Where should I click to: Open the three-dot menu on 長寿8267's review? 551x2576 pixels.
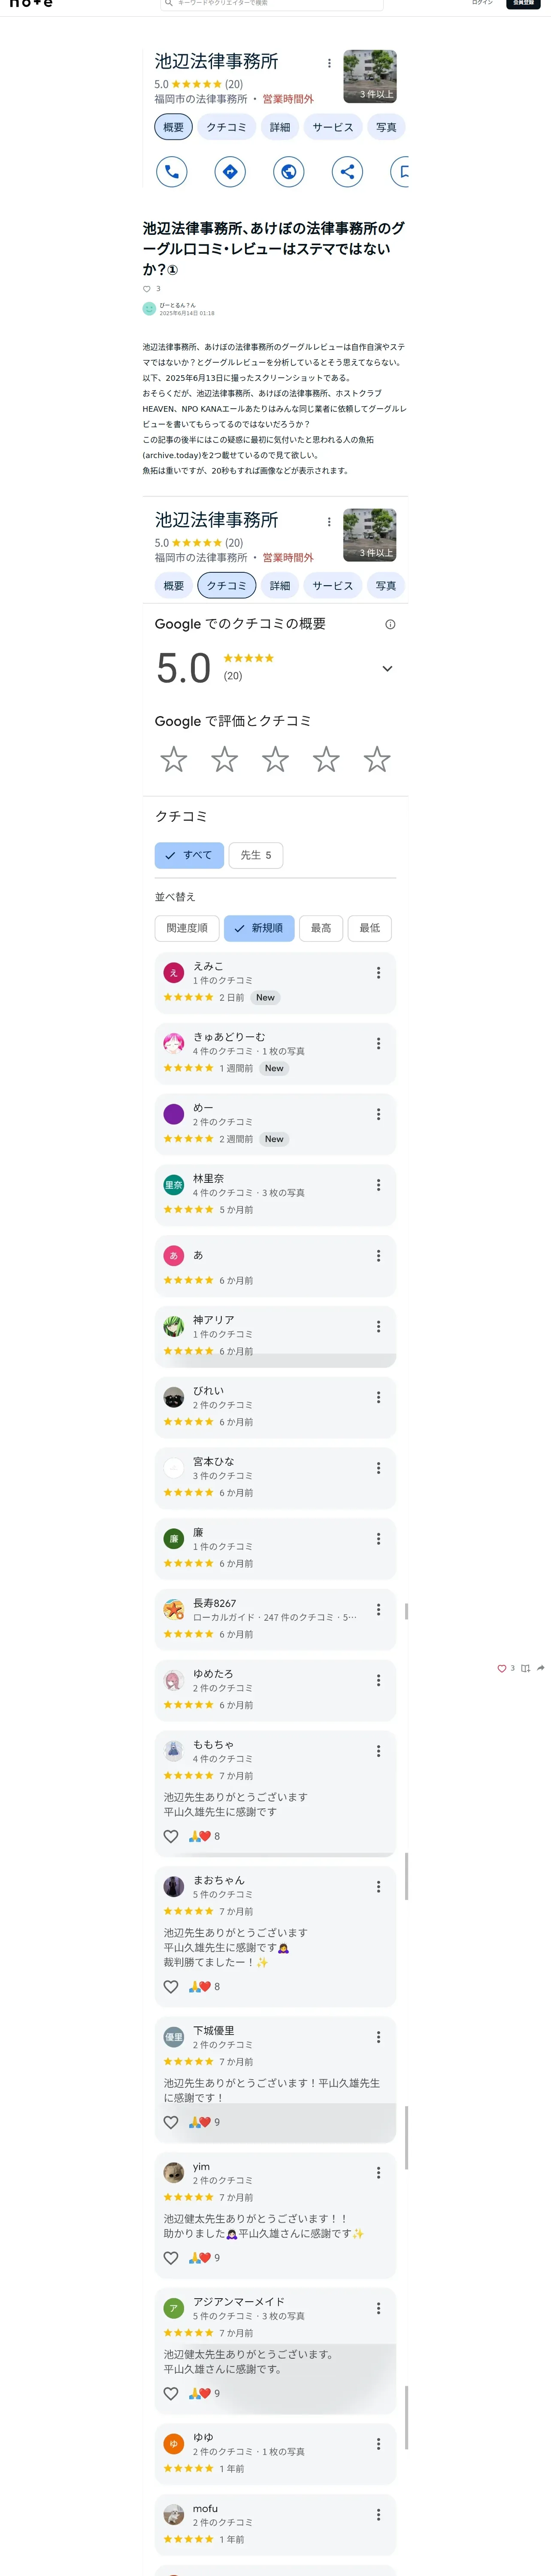click(378, 1609)
